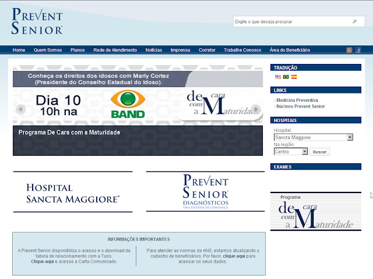Open the Núcleos Prevent Senior link
373x279 pixels.
(x=301, y=106)
